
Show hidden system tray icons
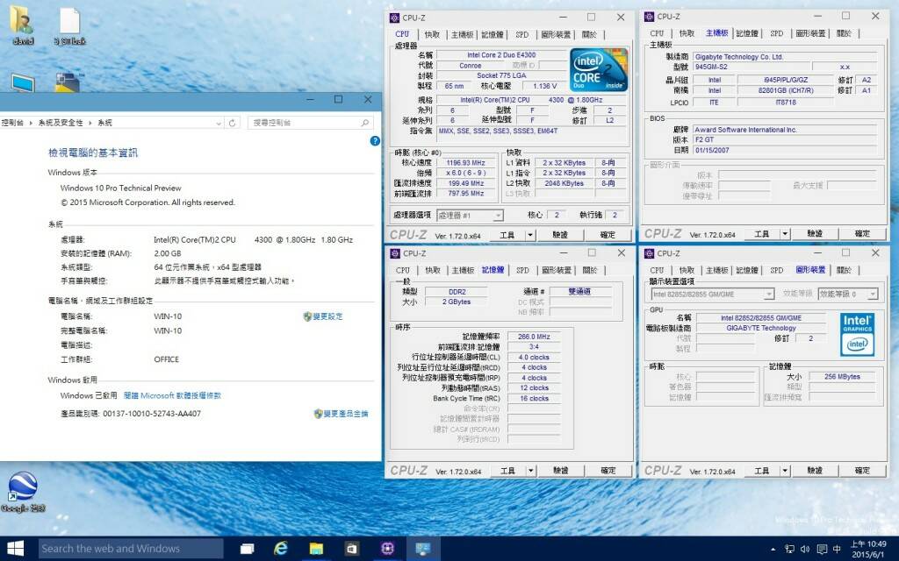[773, 550]
